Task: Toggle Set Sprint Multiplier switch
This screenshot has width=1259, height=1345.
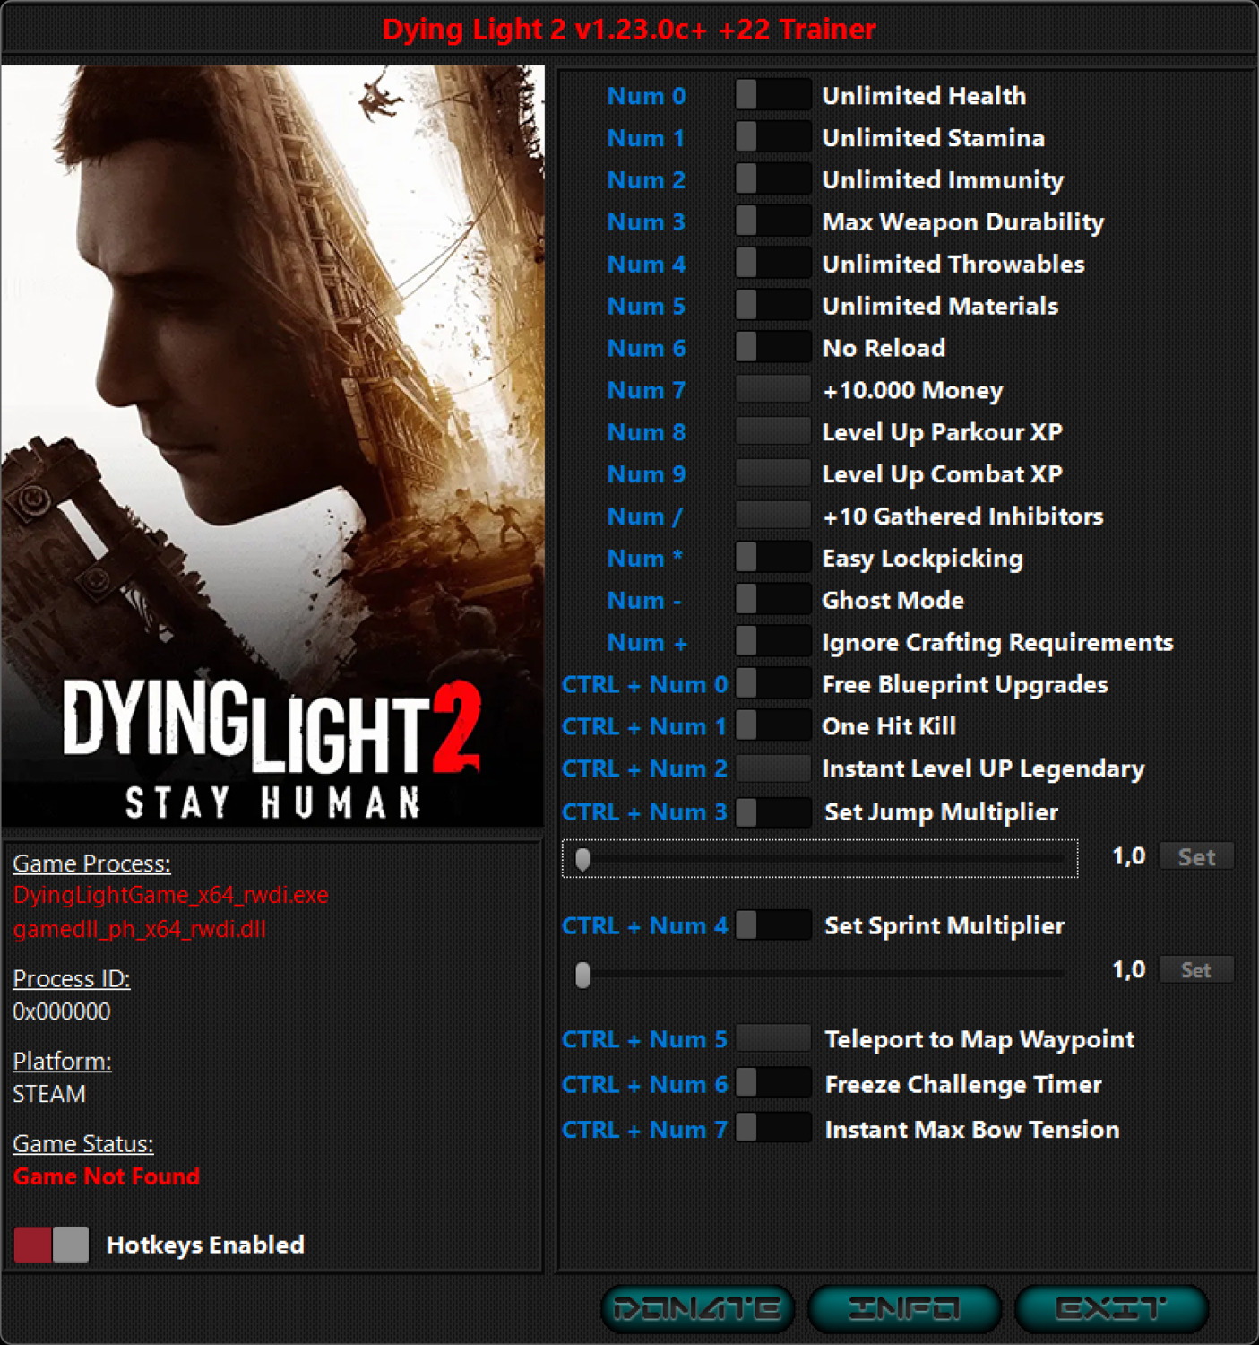Action: point(773,925)
